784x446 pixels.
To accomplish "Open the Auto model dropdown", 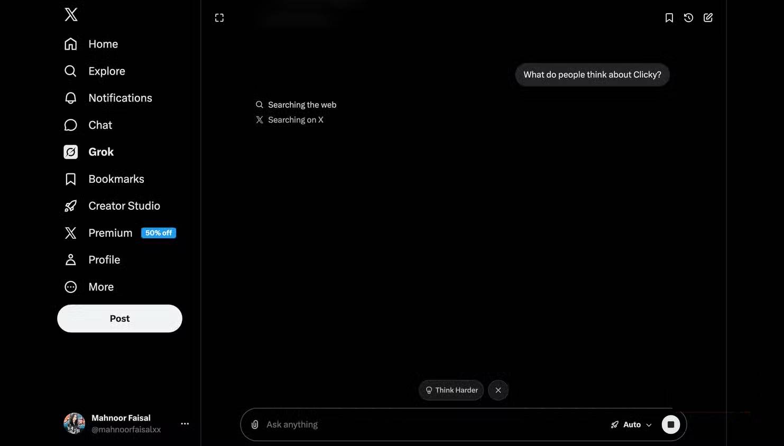I will tap(631, 424).
